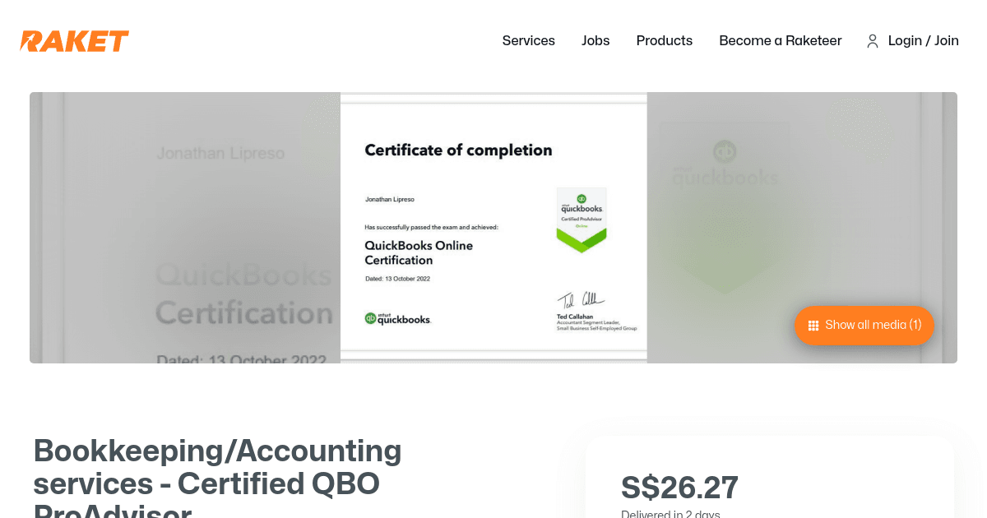
Task: Open the Services menu
Action: tap(528, 40)
